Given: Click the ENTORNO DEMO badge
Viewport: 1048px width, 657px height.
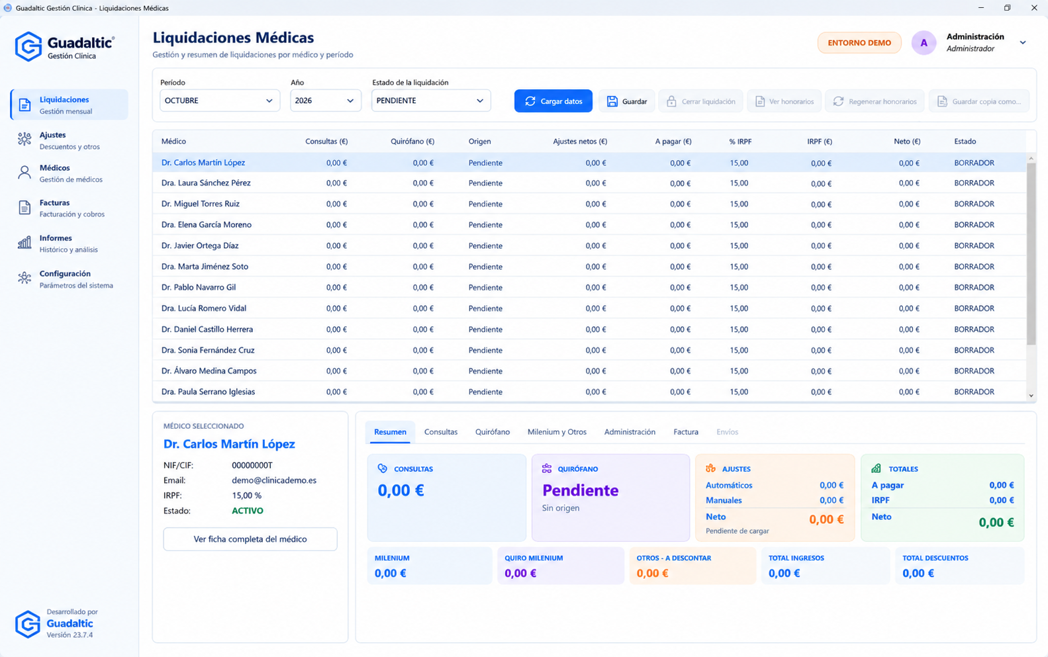Looking at the screenshot, I should [859, 43].
